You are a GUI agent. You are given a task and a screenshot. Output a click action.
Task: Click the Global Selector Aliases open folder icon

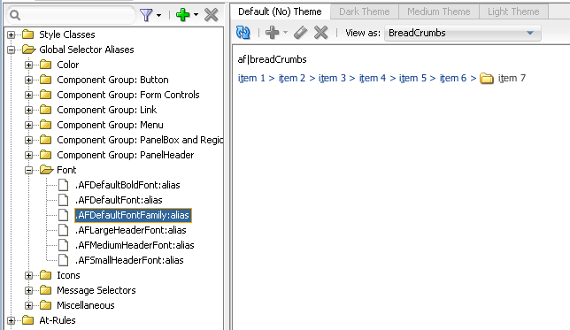click(x=28, y=50)
